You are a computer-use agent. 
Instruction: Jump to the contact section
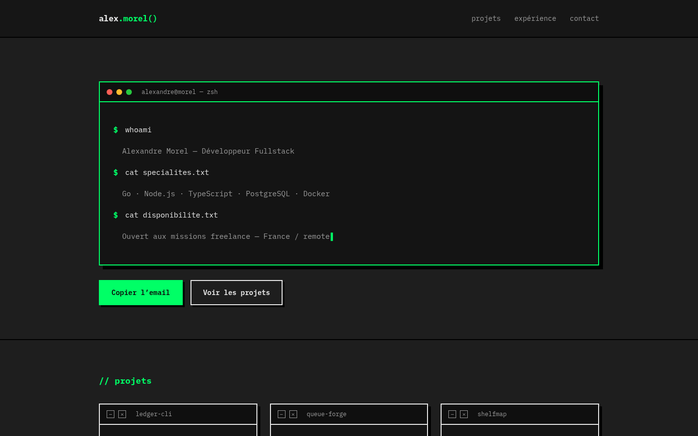pyautogui.click(x=584, y=18)
